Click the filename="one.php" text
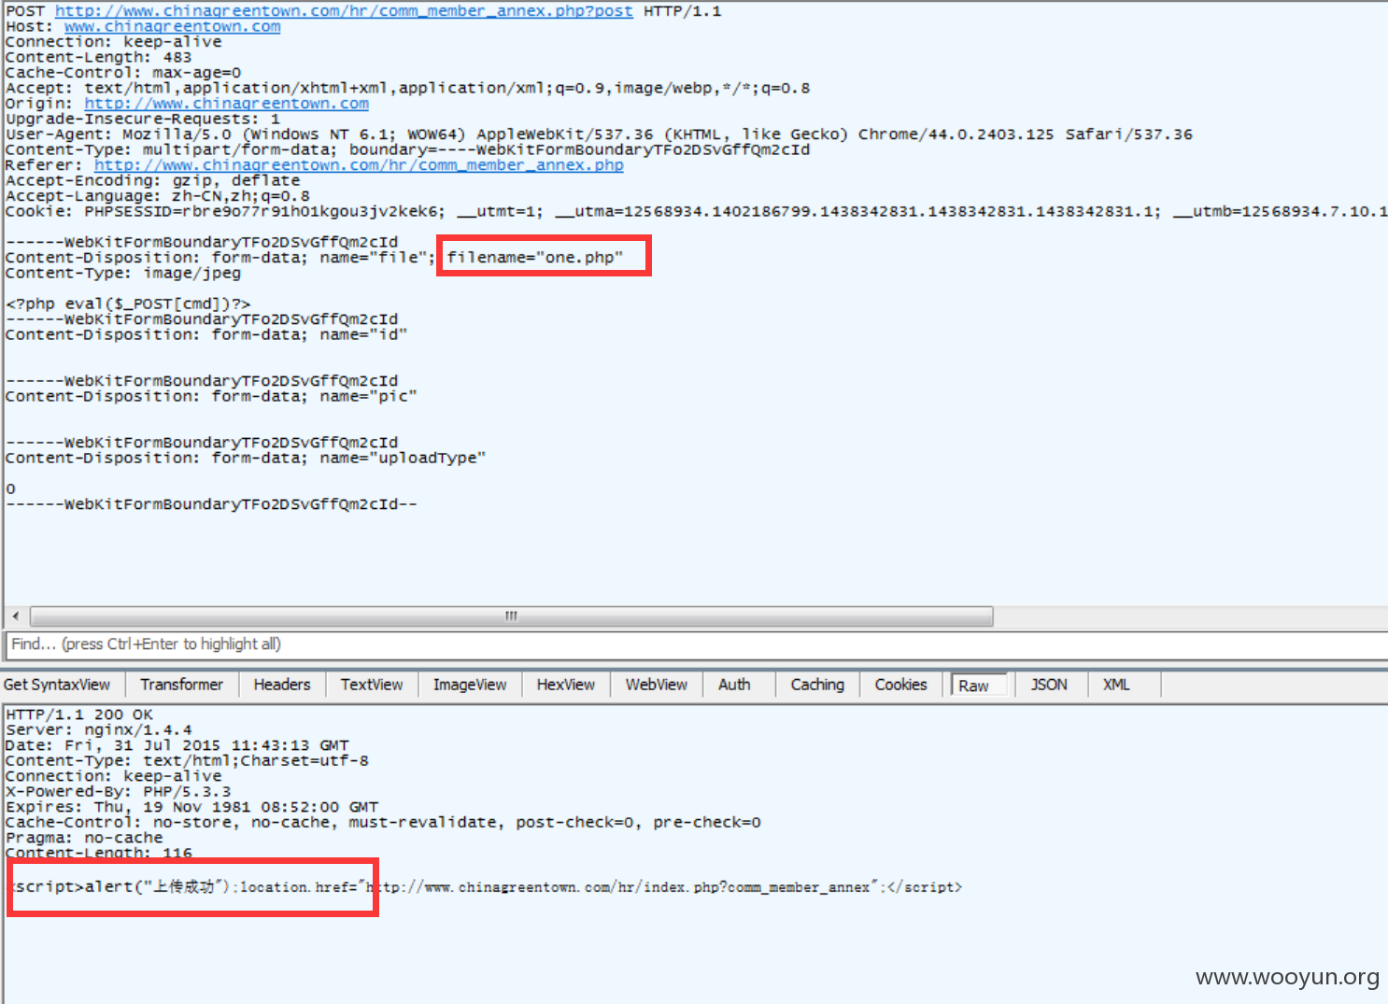 (535, 258)
